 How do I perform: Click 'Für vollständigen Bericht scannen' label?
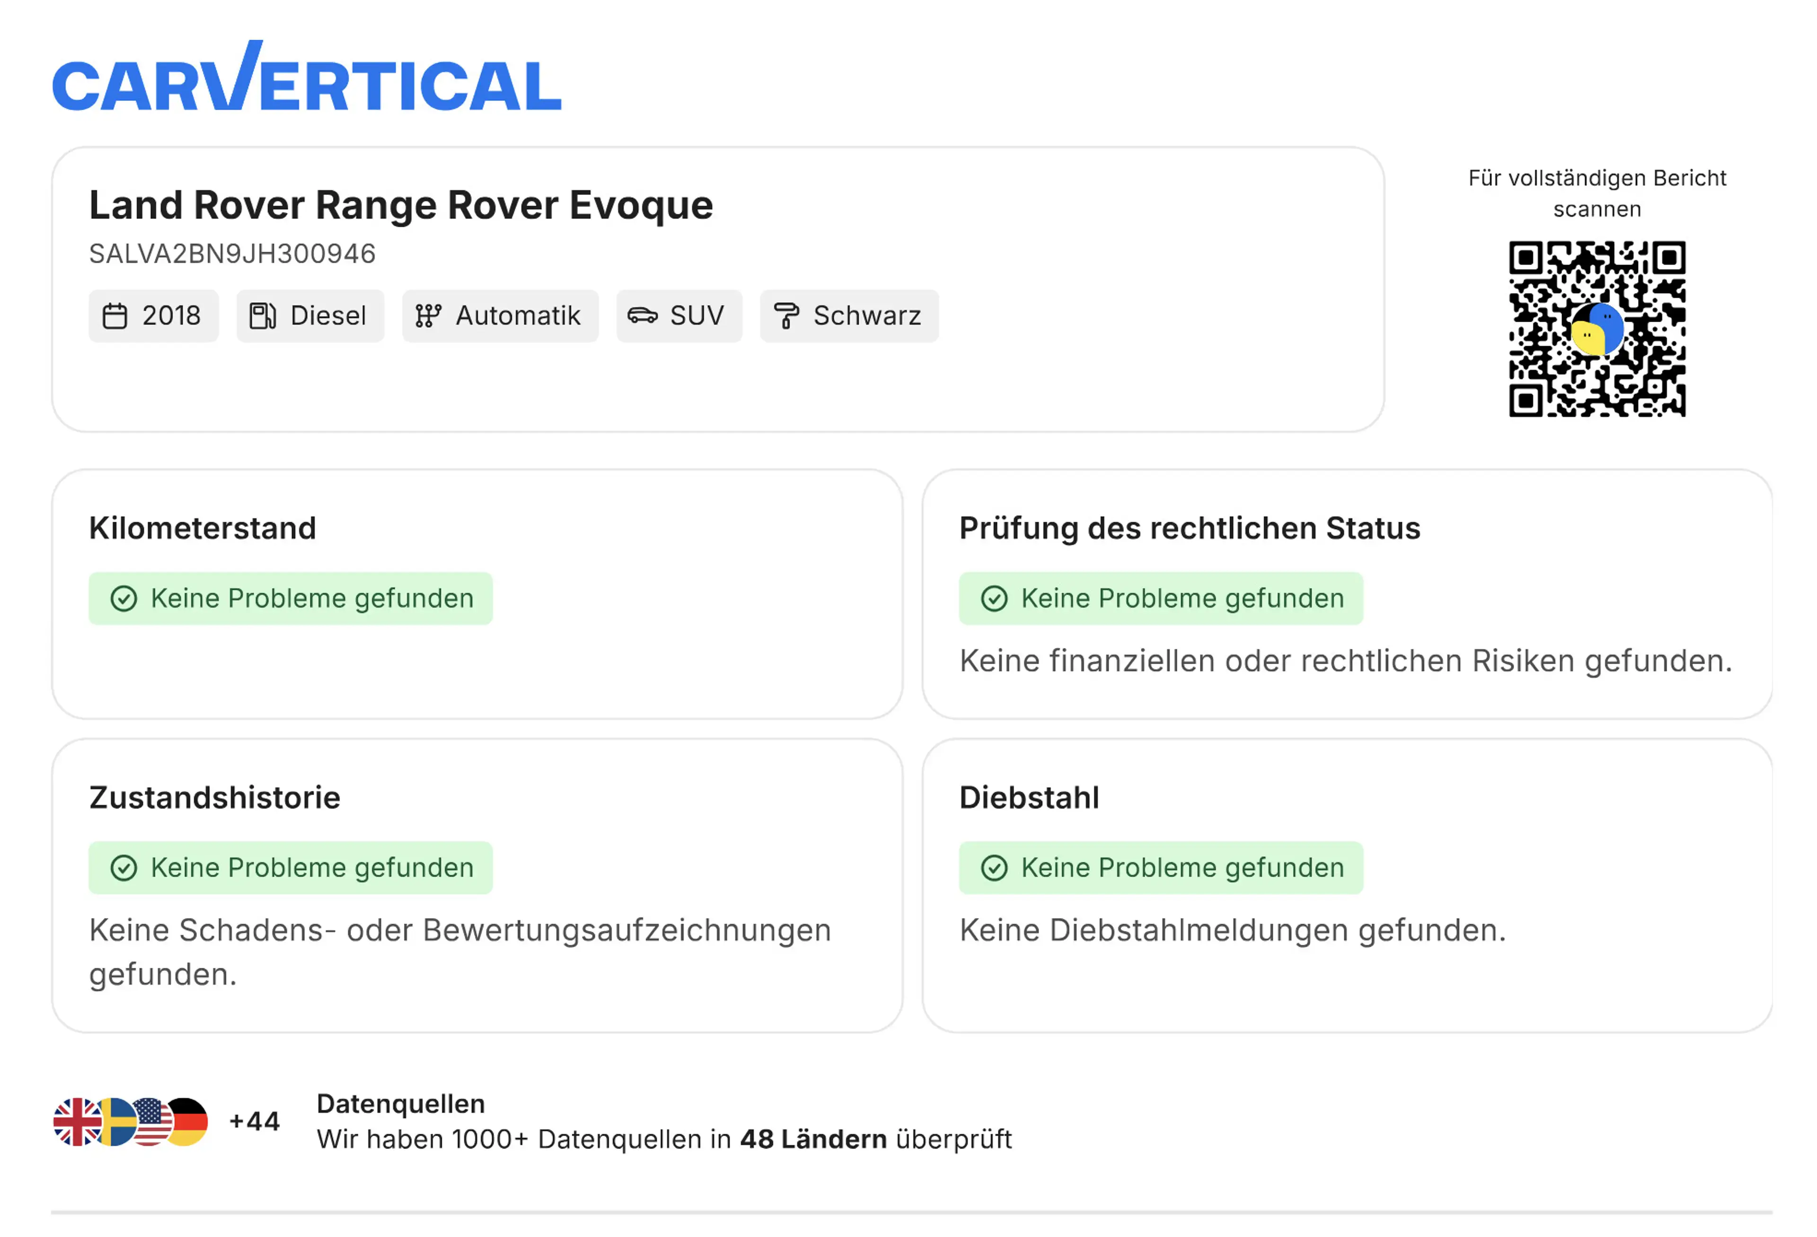[1596, 194]
